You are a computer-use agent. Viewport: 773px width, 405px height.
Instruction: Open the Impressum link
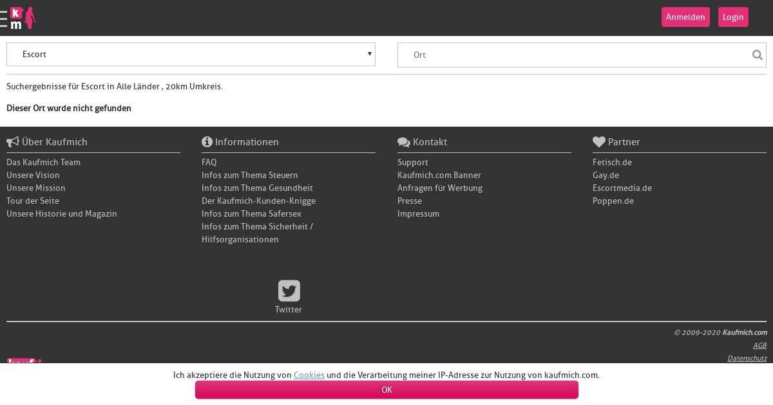coord(418,213)
